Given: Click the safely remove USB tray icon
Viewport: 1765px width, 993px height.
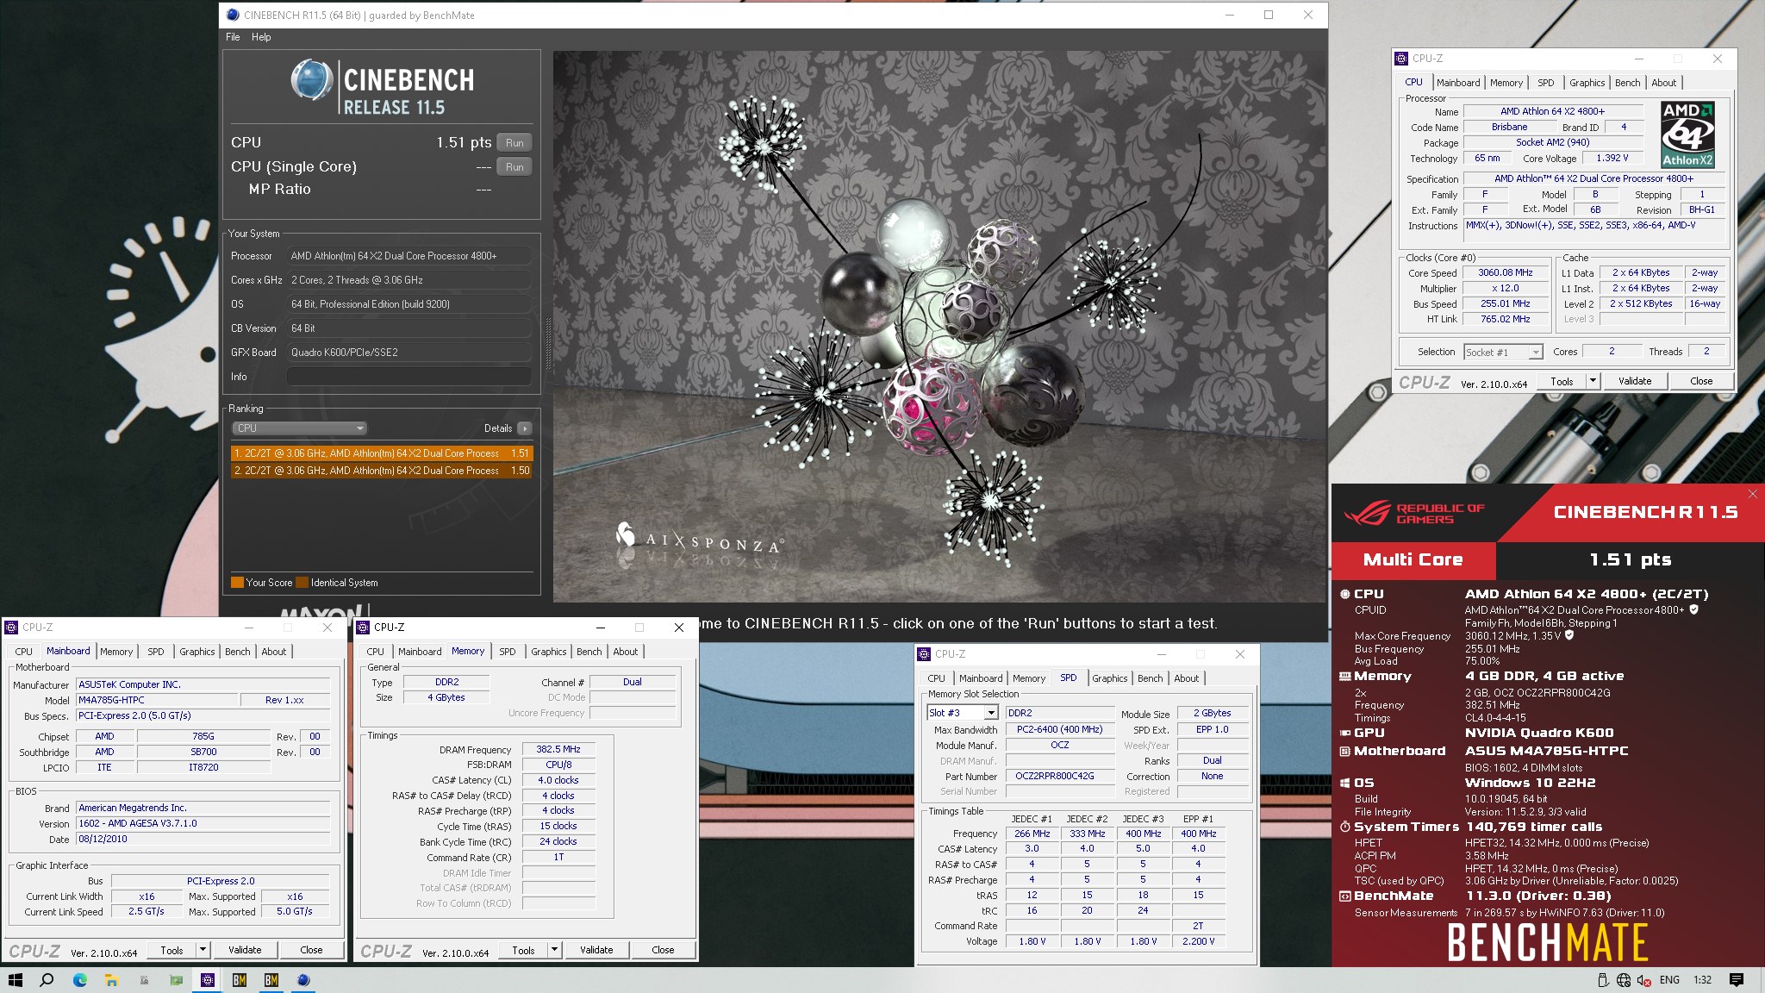Looking at the screenshot, I should (x=1602, y=980).
